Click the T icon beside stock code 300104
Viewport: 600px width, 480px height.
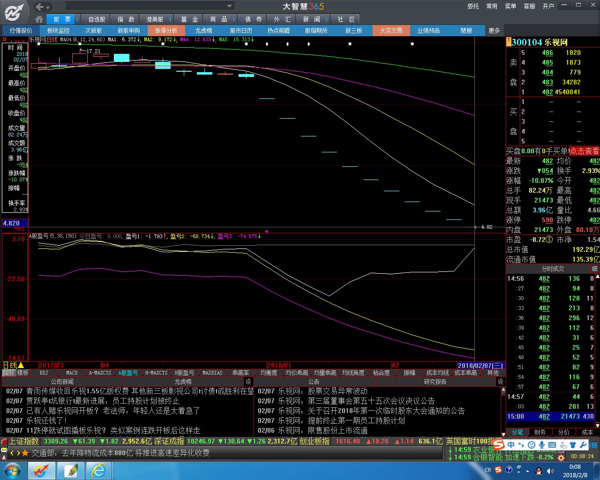(x=509, y=42)
